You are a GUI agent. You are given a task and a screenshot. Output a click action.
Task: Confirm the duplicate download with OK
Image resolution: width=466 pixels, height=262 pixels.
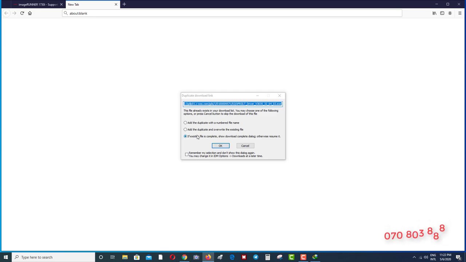221,146
